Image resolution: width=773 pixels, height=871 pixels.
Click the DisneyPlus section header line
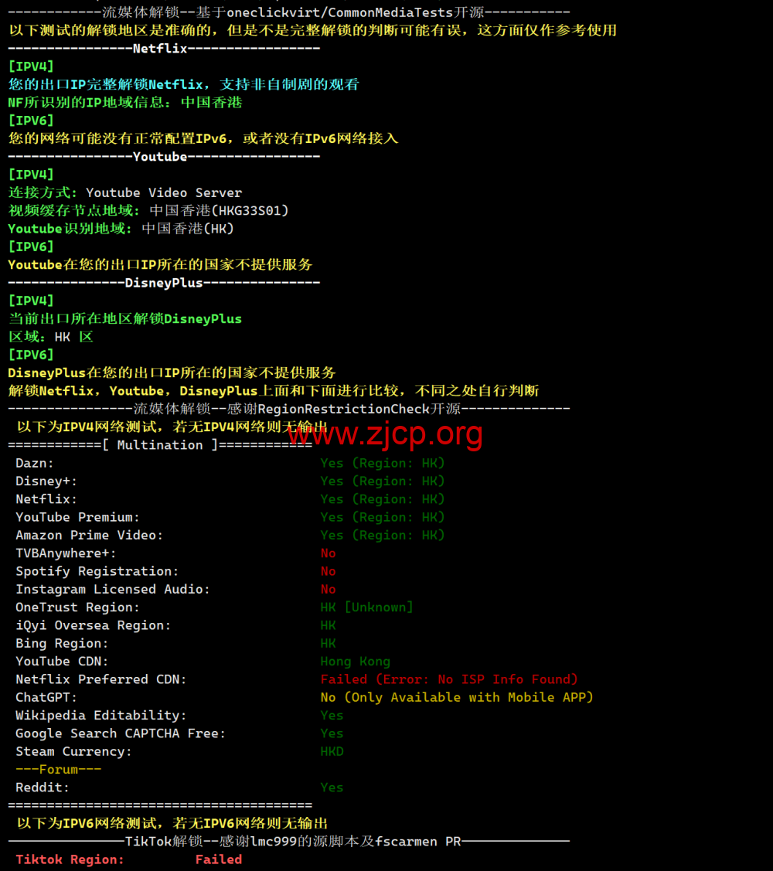click(164, 283)
